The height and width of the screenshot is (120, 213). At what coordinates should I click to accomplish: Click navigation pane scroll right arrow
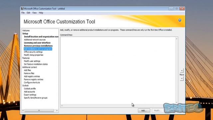point(57,111)
